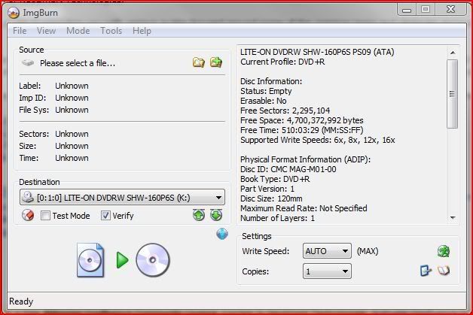The image size is (473, 315).
Task: Maximize the ImgBurn window
Action: tap(426, 9)
